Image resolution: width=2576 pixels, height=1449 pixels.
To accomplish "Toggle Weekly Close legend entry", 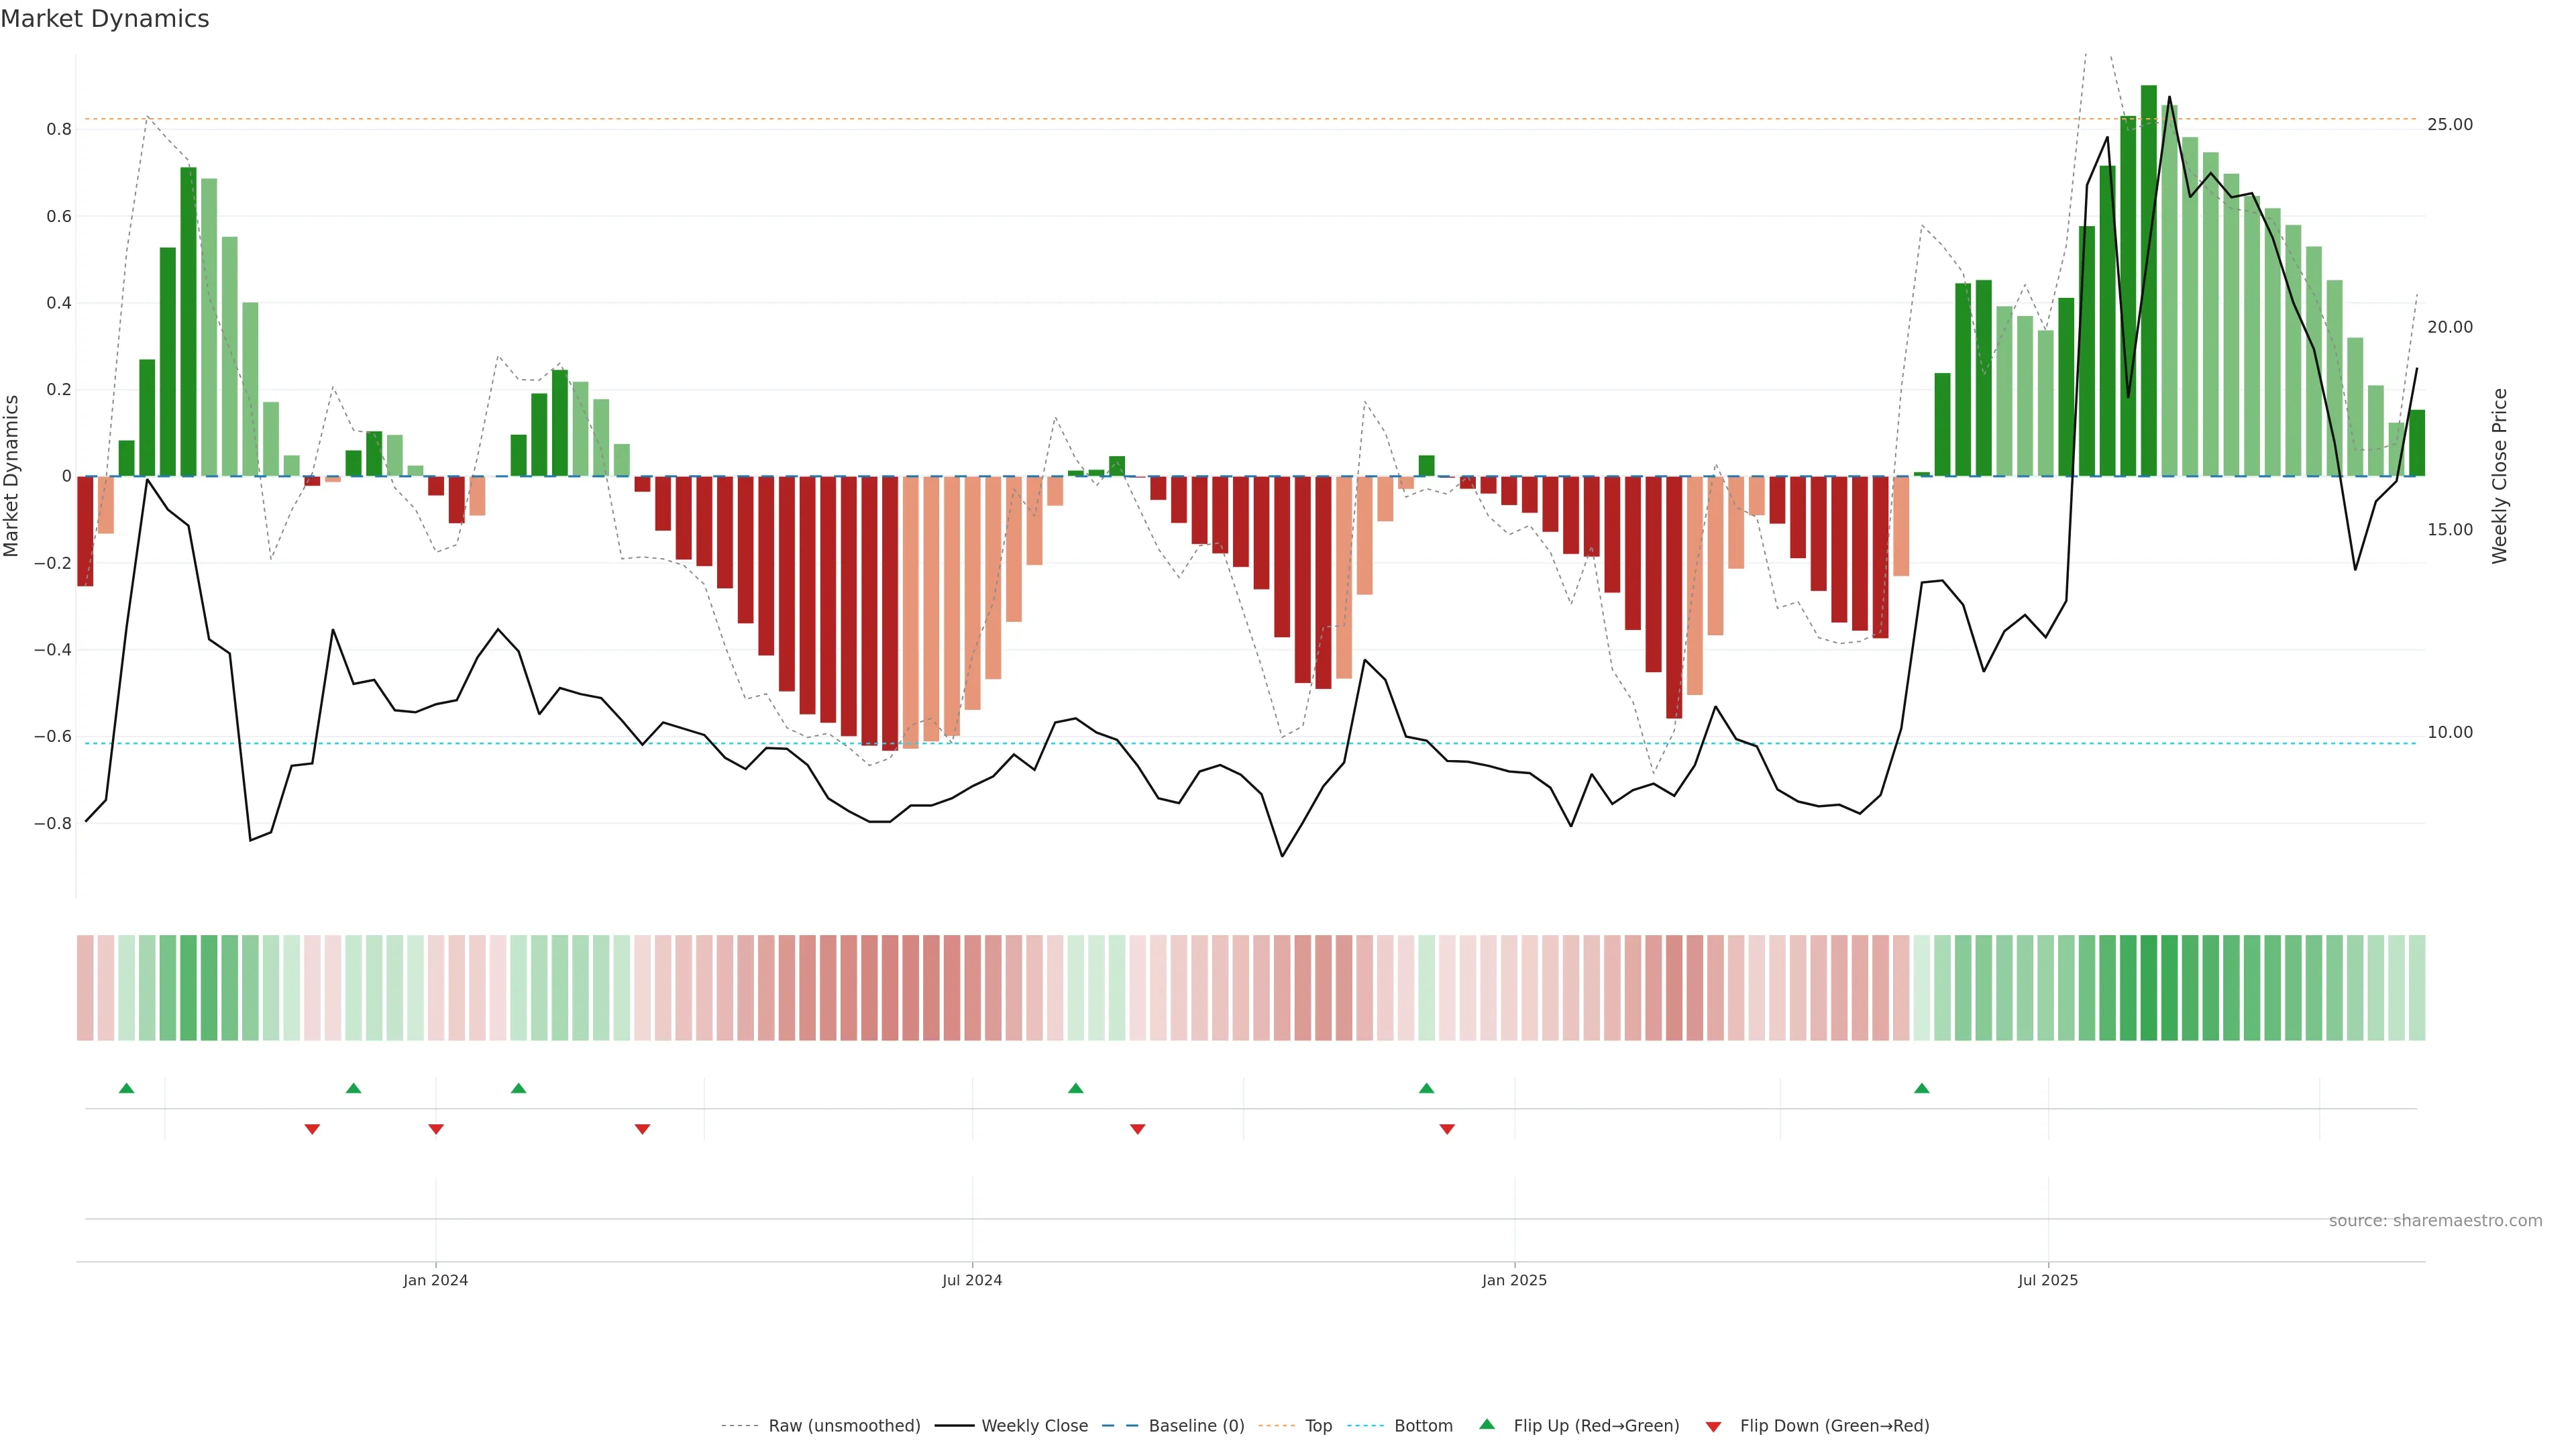I will [x=1034, y=1426].
